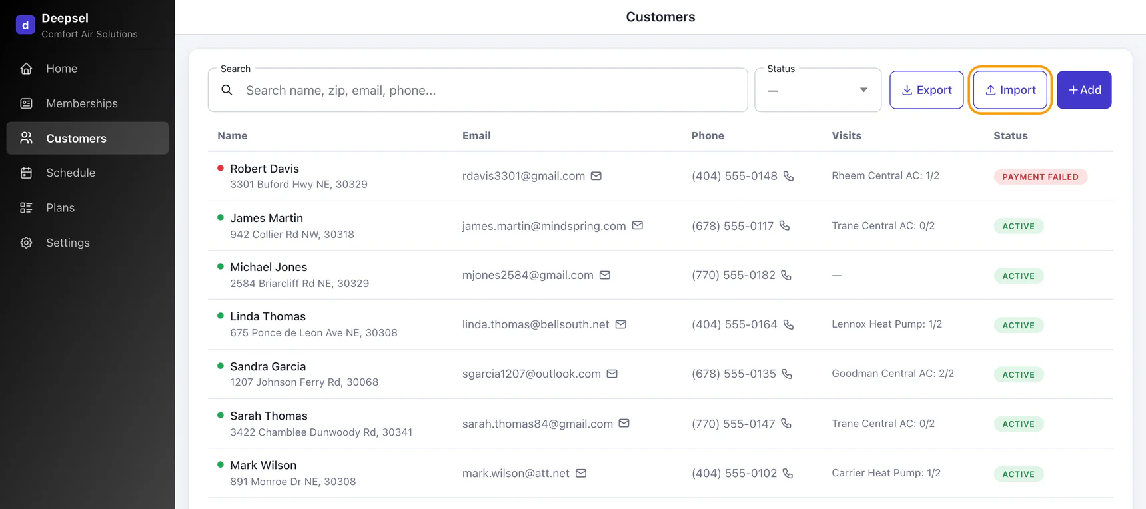This screenshot has width=1146, height=509.
Task: Click the envelope icon beside mjones2584@gmail.com
Action: (605, 275)
